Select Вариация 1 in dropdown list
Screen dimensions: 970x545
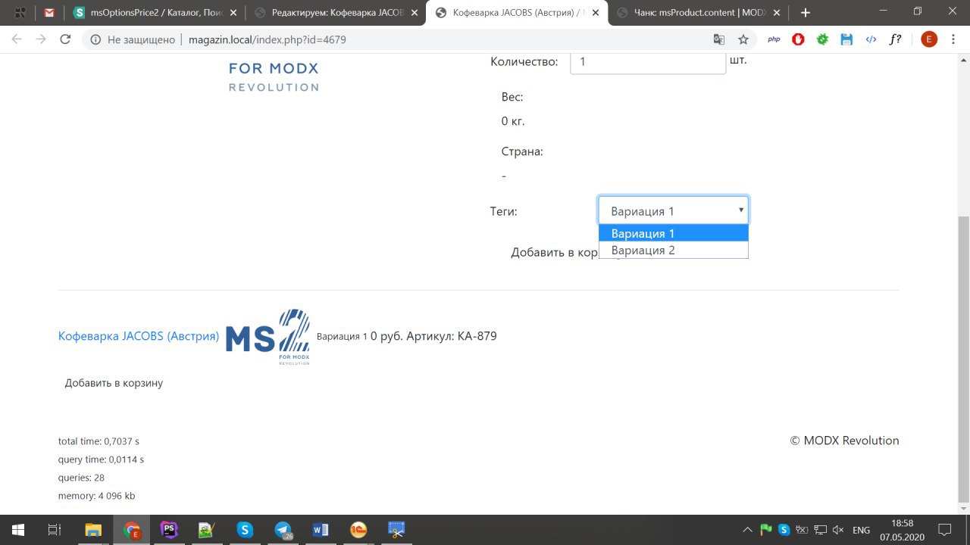pyautogui.click(x=673, y=233)
